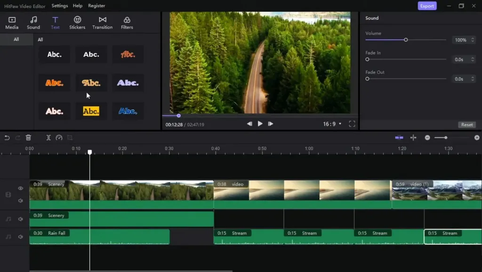The height and width of the screenshot is (272, 482).
Task: Mute the video track audio
Action: (x=21, y=201)
